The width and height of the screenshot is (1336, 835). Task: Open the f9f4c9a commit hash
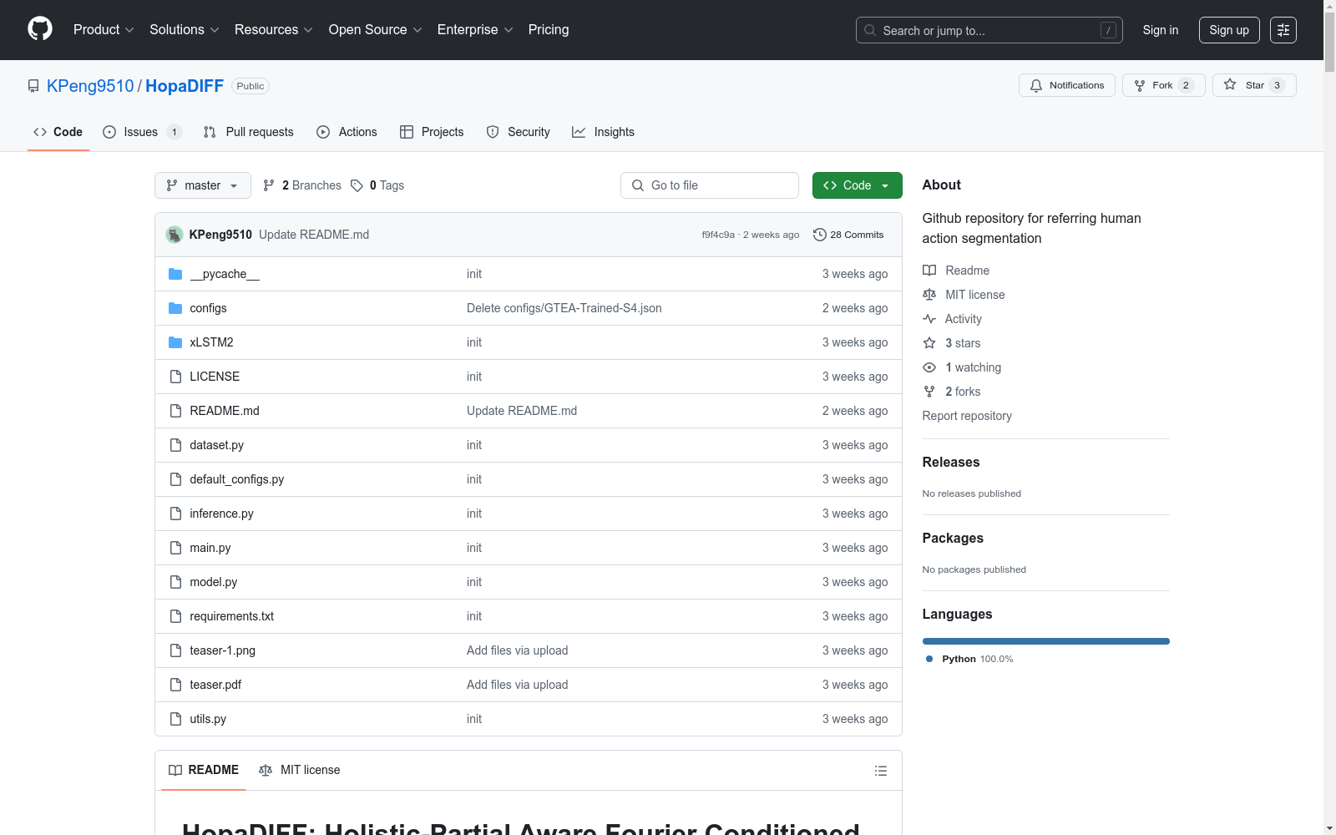click(x=718, y=235)
